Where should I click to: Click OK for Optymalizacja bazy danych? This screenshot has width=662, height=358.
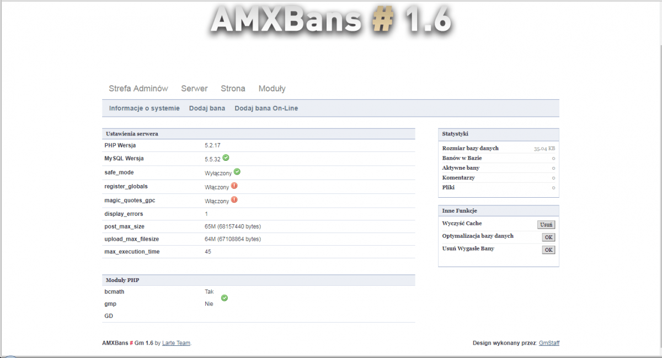(548, 237)
